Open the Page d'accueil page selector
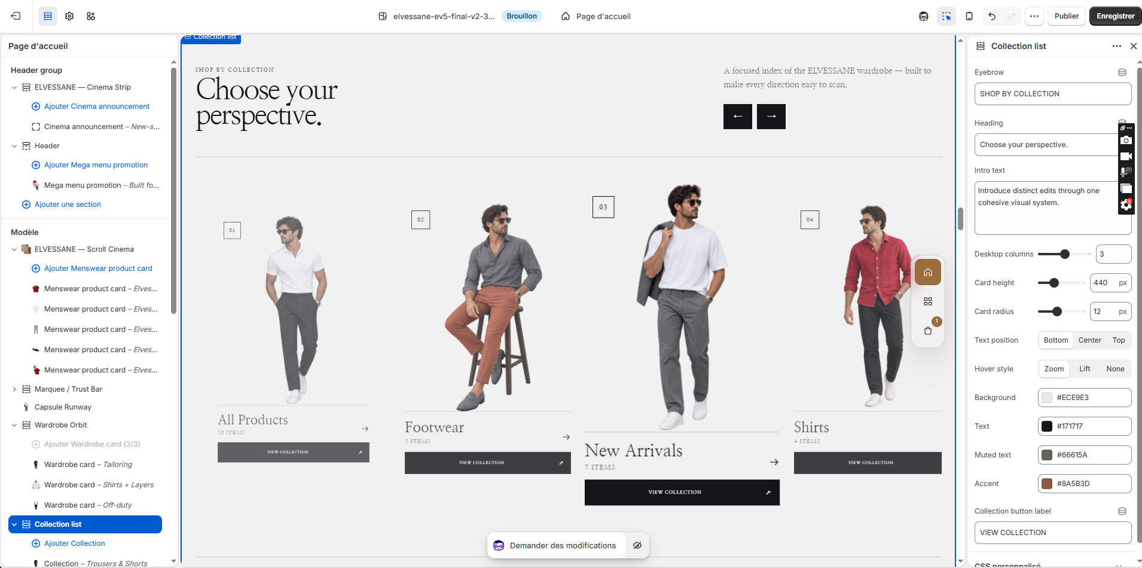This screenshot has width=1142, height=568. [x=596, y=16]
